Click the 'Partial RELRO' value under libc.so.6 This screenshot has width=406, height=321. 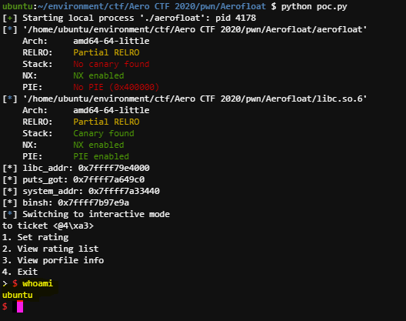[106, 122]
